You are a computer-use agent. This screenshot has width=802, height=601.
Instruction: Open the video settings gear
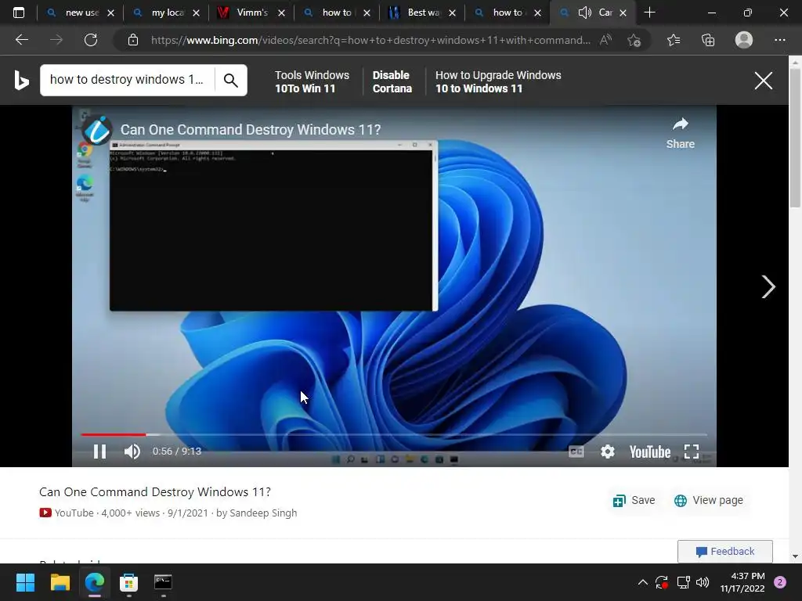click(608, 452)
